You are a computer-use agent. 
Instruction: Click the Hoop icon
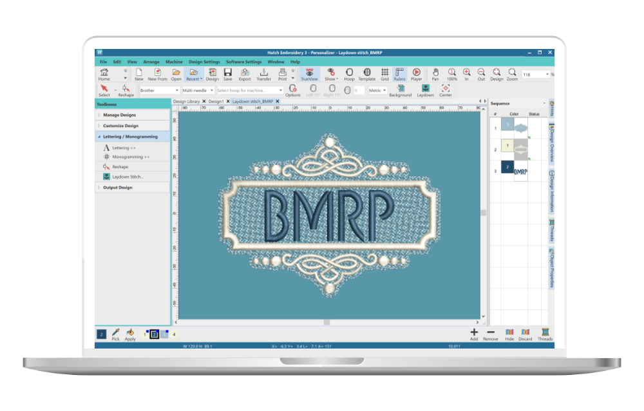(x=349, y=73)
